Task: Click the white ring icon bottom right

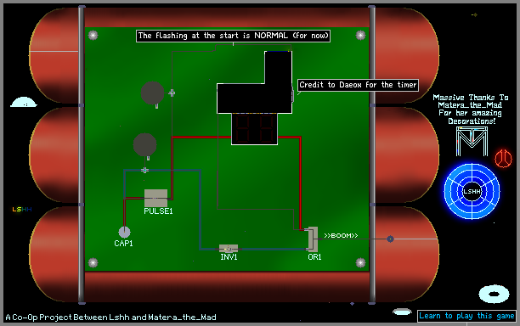Action: point(494,294)
